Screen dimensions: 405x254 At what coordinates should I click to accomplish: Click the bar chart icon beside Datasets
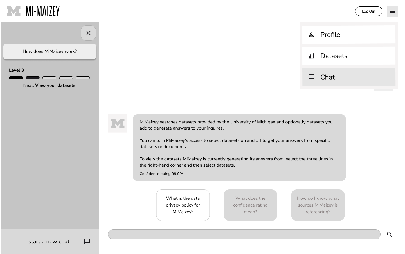(311, 56)
